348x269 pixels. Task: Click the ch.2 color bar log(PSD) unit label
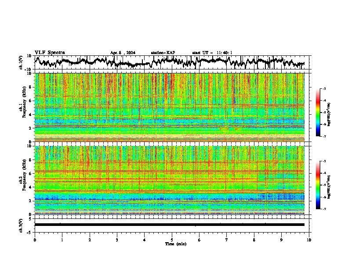coord(329,187)
